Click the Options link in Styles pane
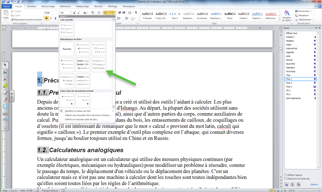This screenshot has height=192, width=322. 315,185
